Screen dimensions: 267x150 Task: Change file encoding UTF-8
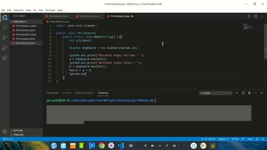(x=235, y=139)
